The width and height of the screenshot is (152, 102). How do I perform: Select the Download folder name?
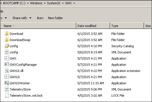16,34
